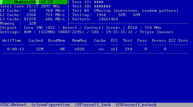Click the ECC Errs column header
This screenshot has width=193, height=107.
(x=178, y=41)
